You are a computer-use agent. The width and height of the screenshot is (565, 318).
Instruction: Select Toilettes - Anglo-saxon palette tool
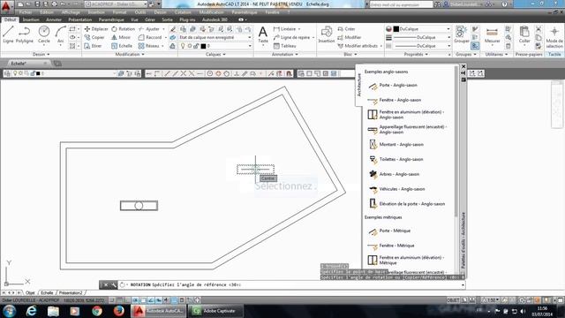point(395,159)
